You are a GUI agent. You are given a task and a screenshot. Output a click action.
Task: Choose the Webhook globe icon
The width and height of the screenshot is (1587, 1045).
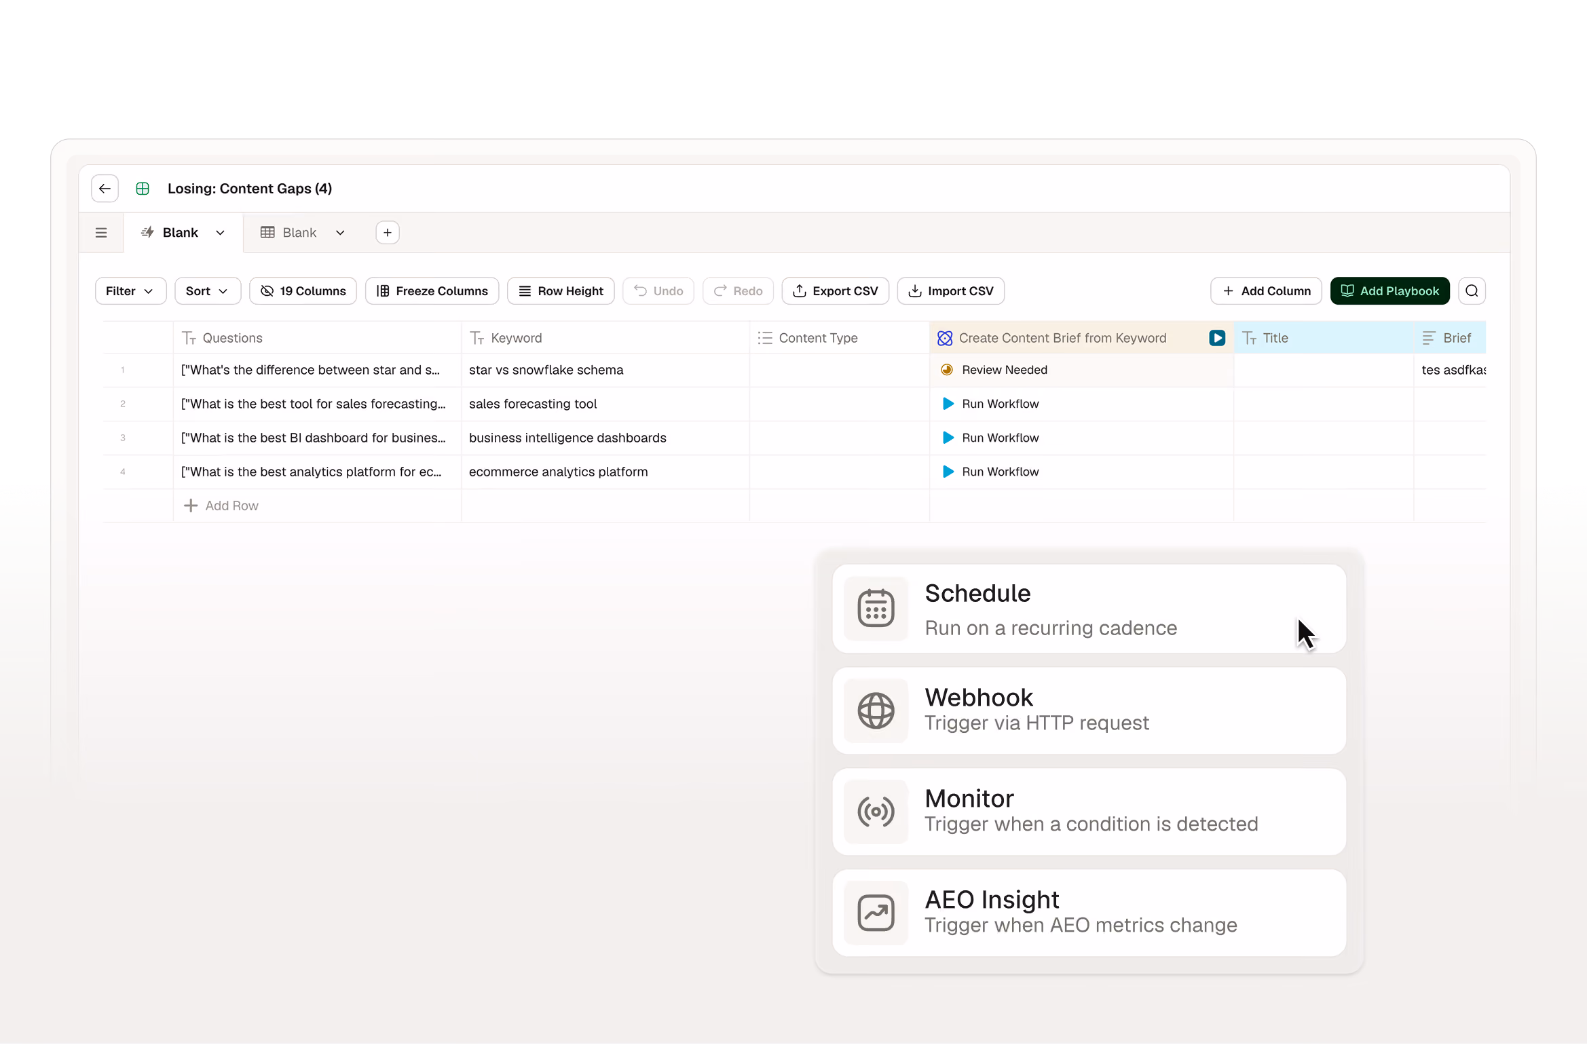coord(876,710)
